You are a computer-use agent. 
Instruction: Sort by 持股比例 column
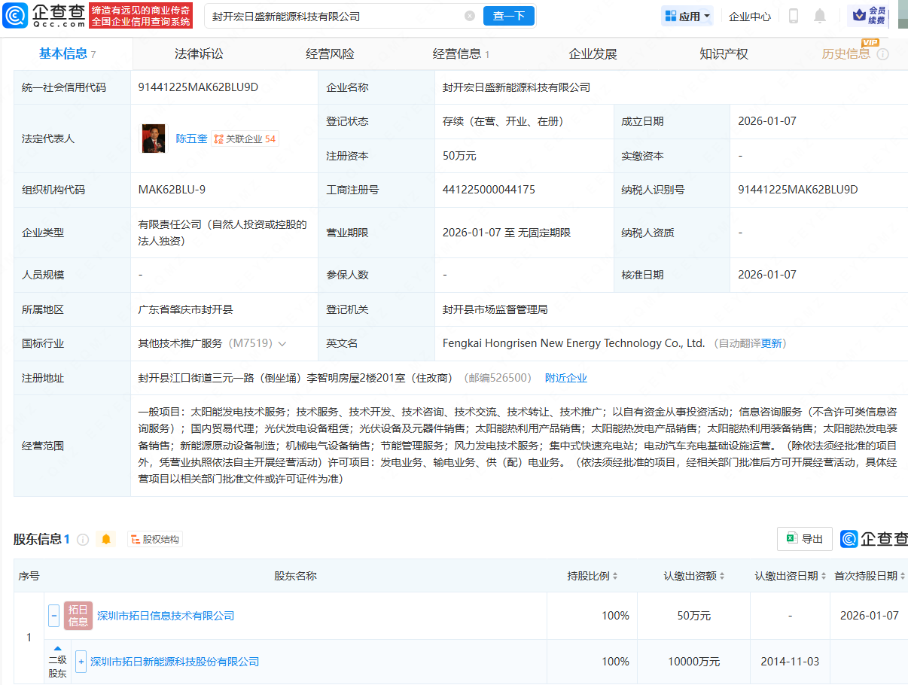click(x=593, y=576)
